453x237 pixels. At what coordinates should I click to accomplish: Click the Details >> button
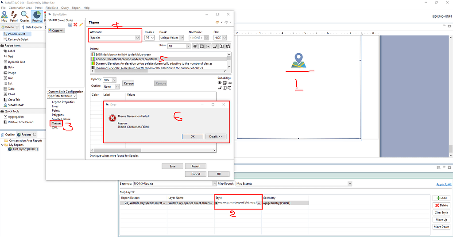(x=216, y=136)
